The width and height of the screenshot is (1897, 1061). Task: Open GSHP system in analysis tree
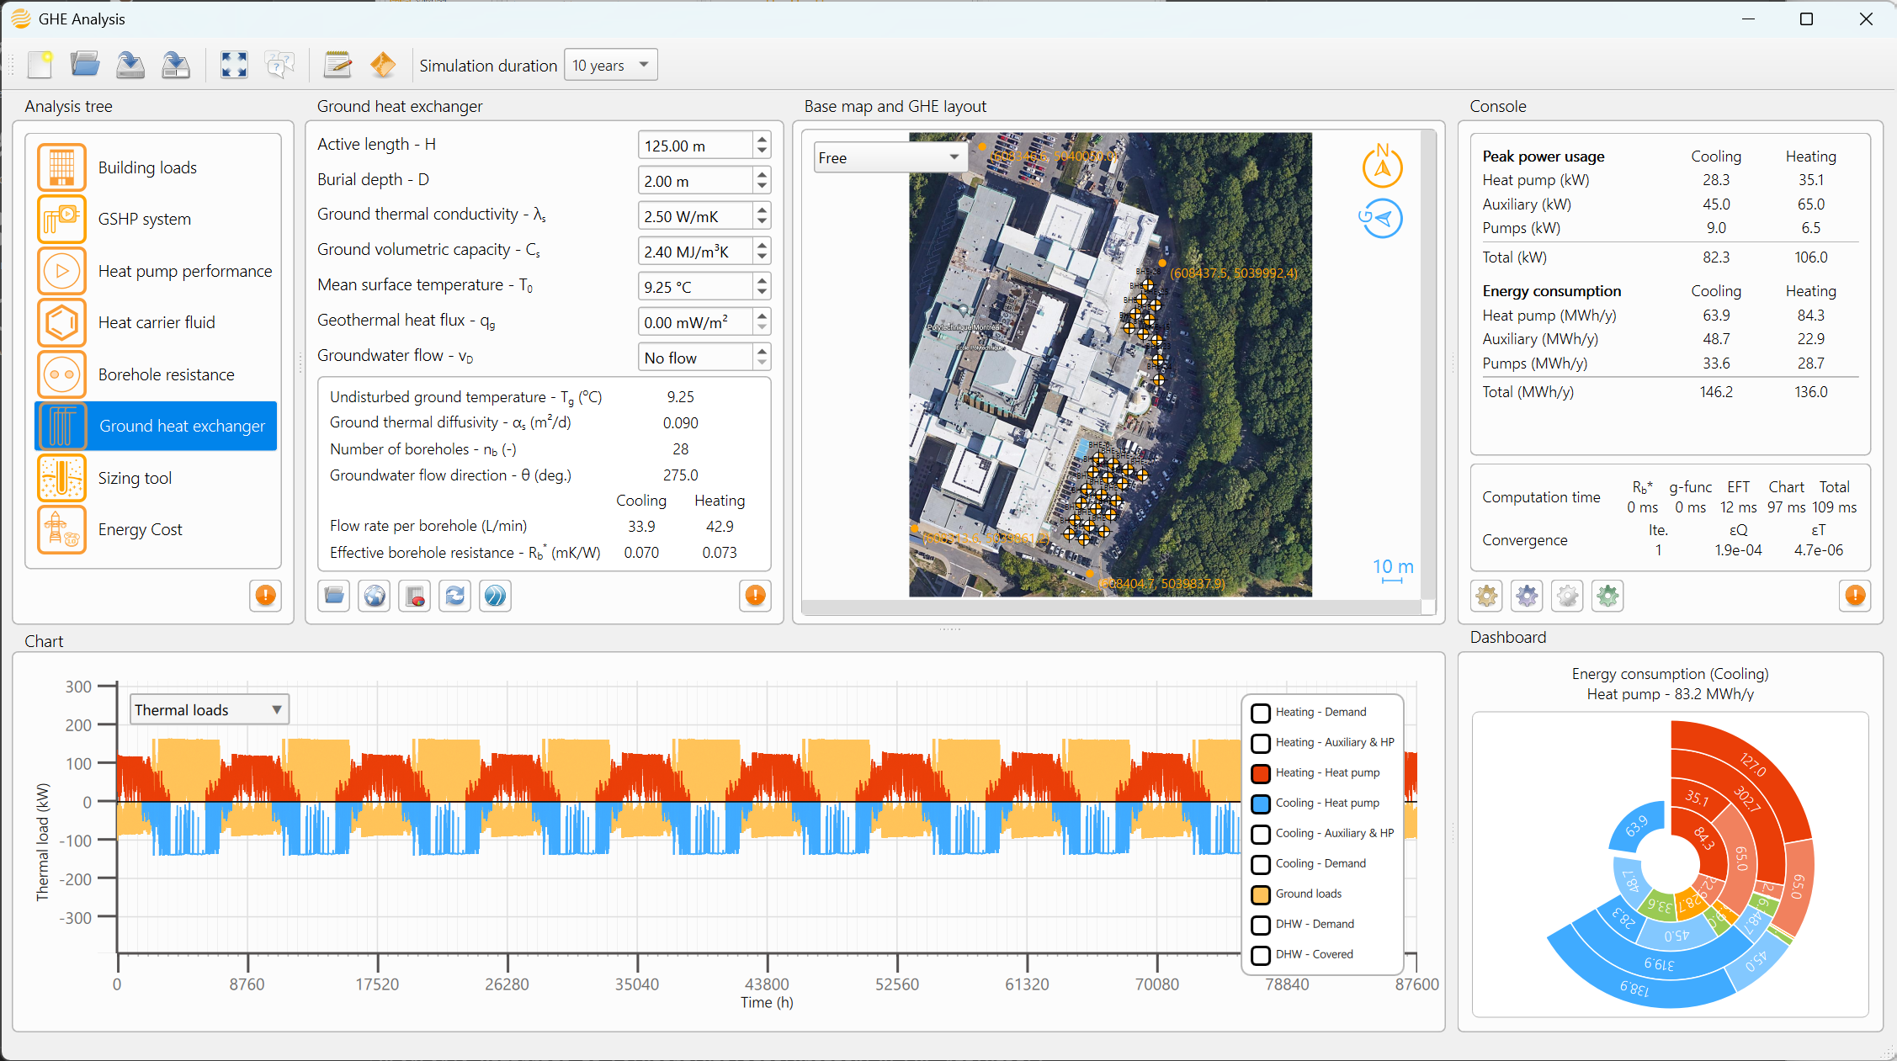tap(156, 219)
